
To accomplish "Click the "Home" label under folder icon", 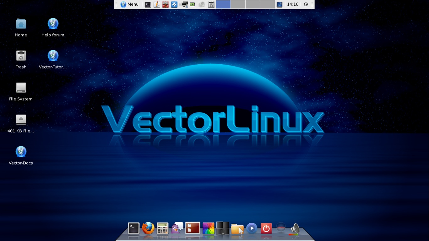I will (x=21, y=35).
